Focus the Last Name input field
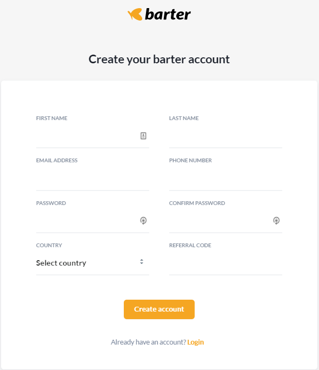The height and width of the screenshot is (370, 319). click(225, 136)
